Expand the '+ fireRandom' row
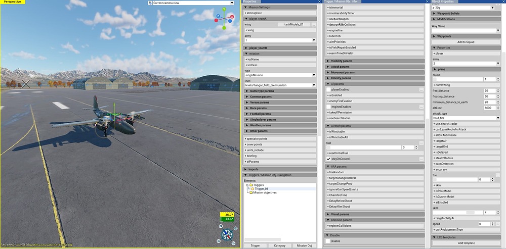The width and height of the screenshot is (506, 249). pos(375,172)
